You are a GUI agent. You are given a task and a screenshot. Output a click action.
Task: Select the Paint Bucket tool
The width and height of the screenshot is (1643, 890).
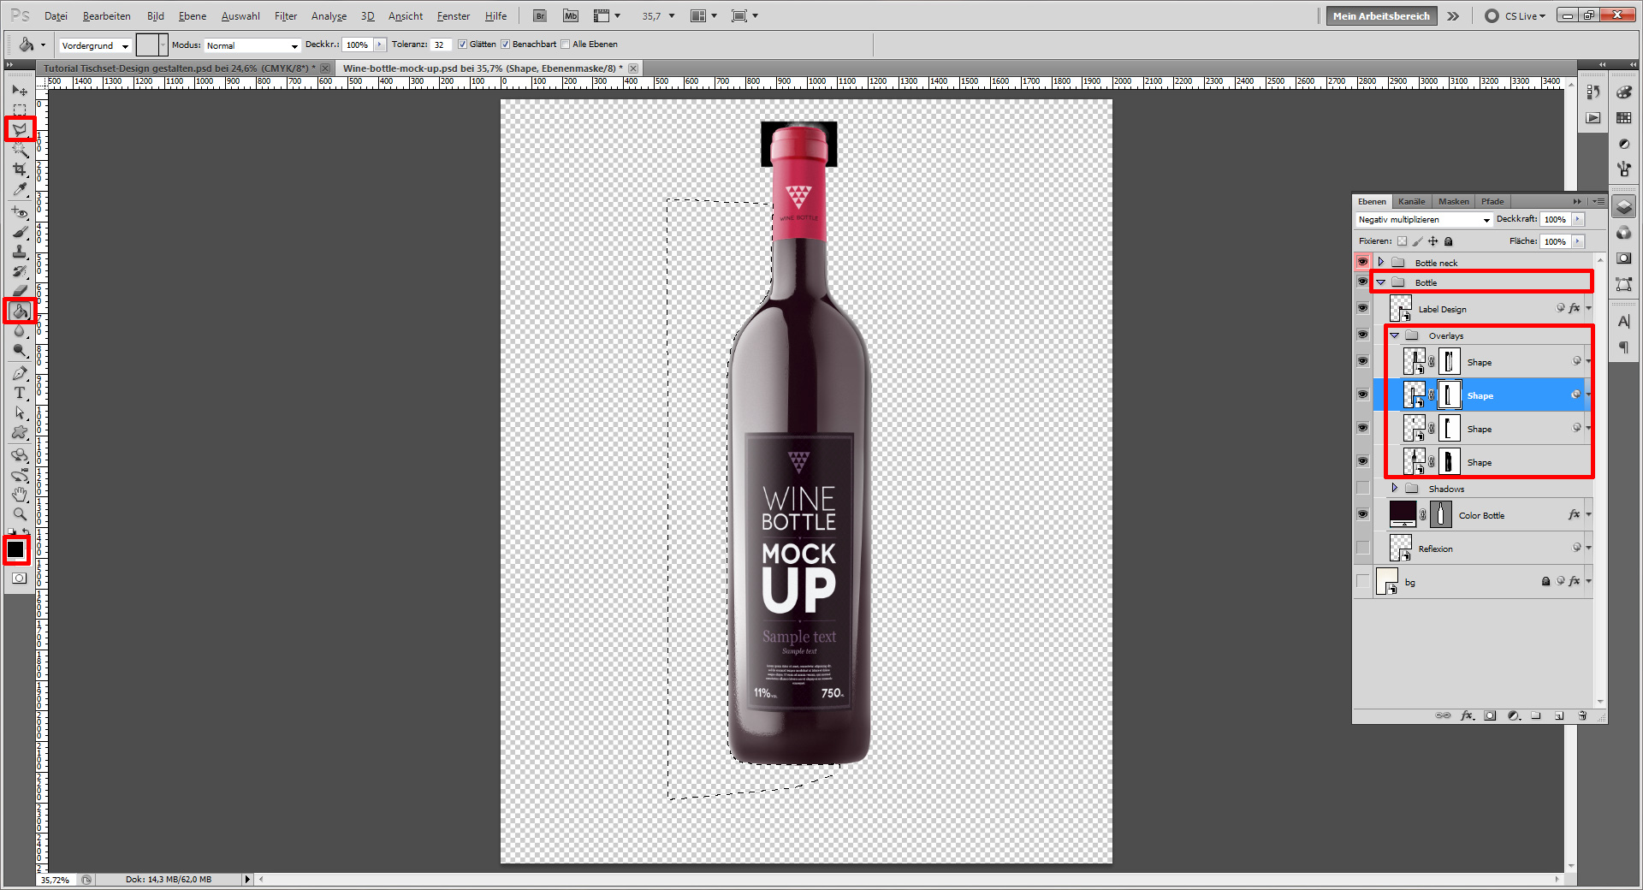point(19,311)
